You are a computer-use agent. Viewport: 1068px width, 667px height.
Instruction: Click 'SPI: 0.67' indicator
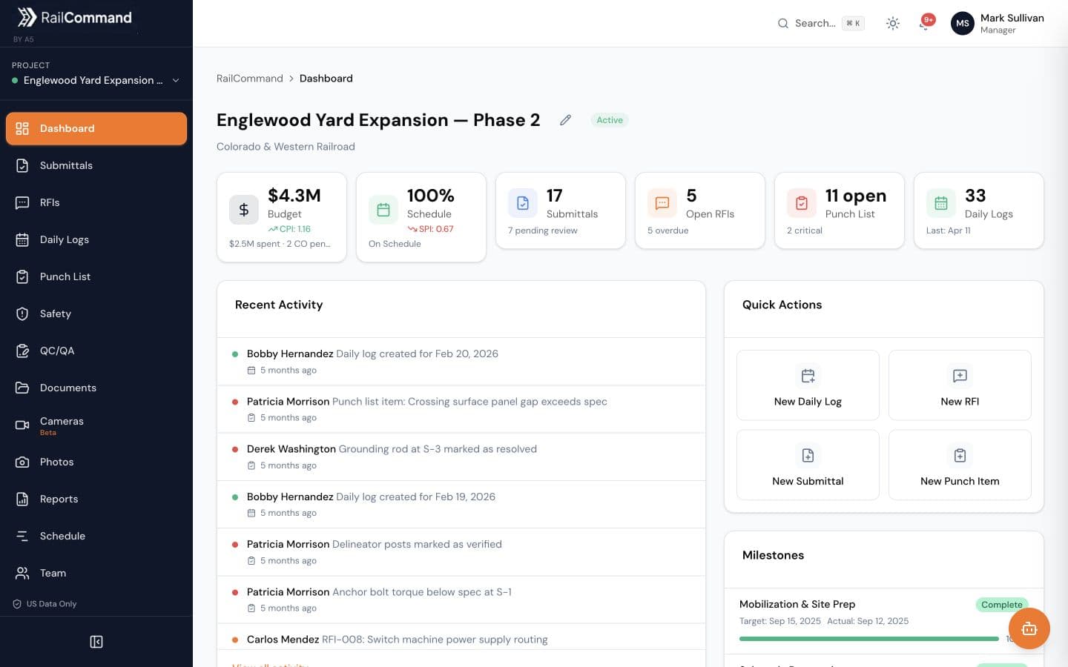point(431,229)
